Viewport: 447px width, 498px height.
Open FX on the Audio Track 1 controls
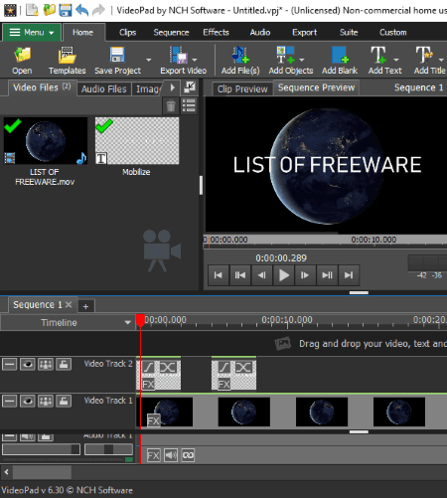153,455
